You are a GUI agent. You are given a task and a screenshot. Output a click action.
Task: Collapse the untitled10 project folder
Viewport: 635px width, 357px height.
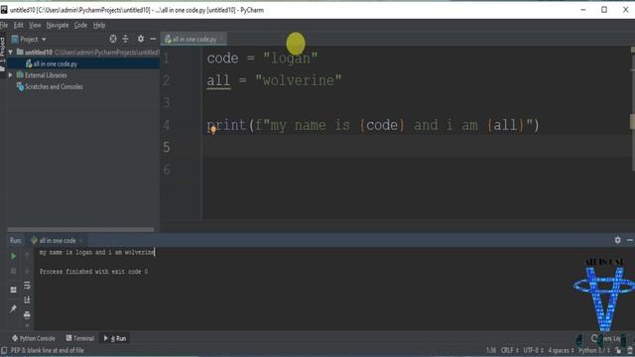click(x=11, y=53)
